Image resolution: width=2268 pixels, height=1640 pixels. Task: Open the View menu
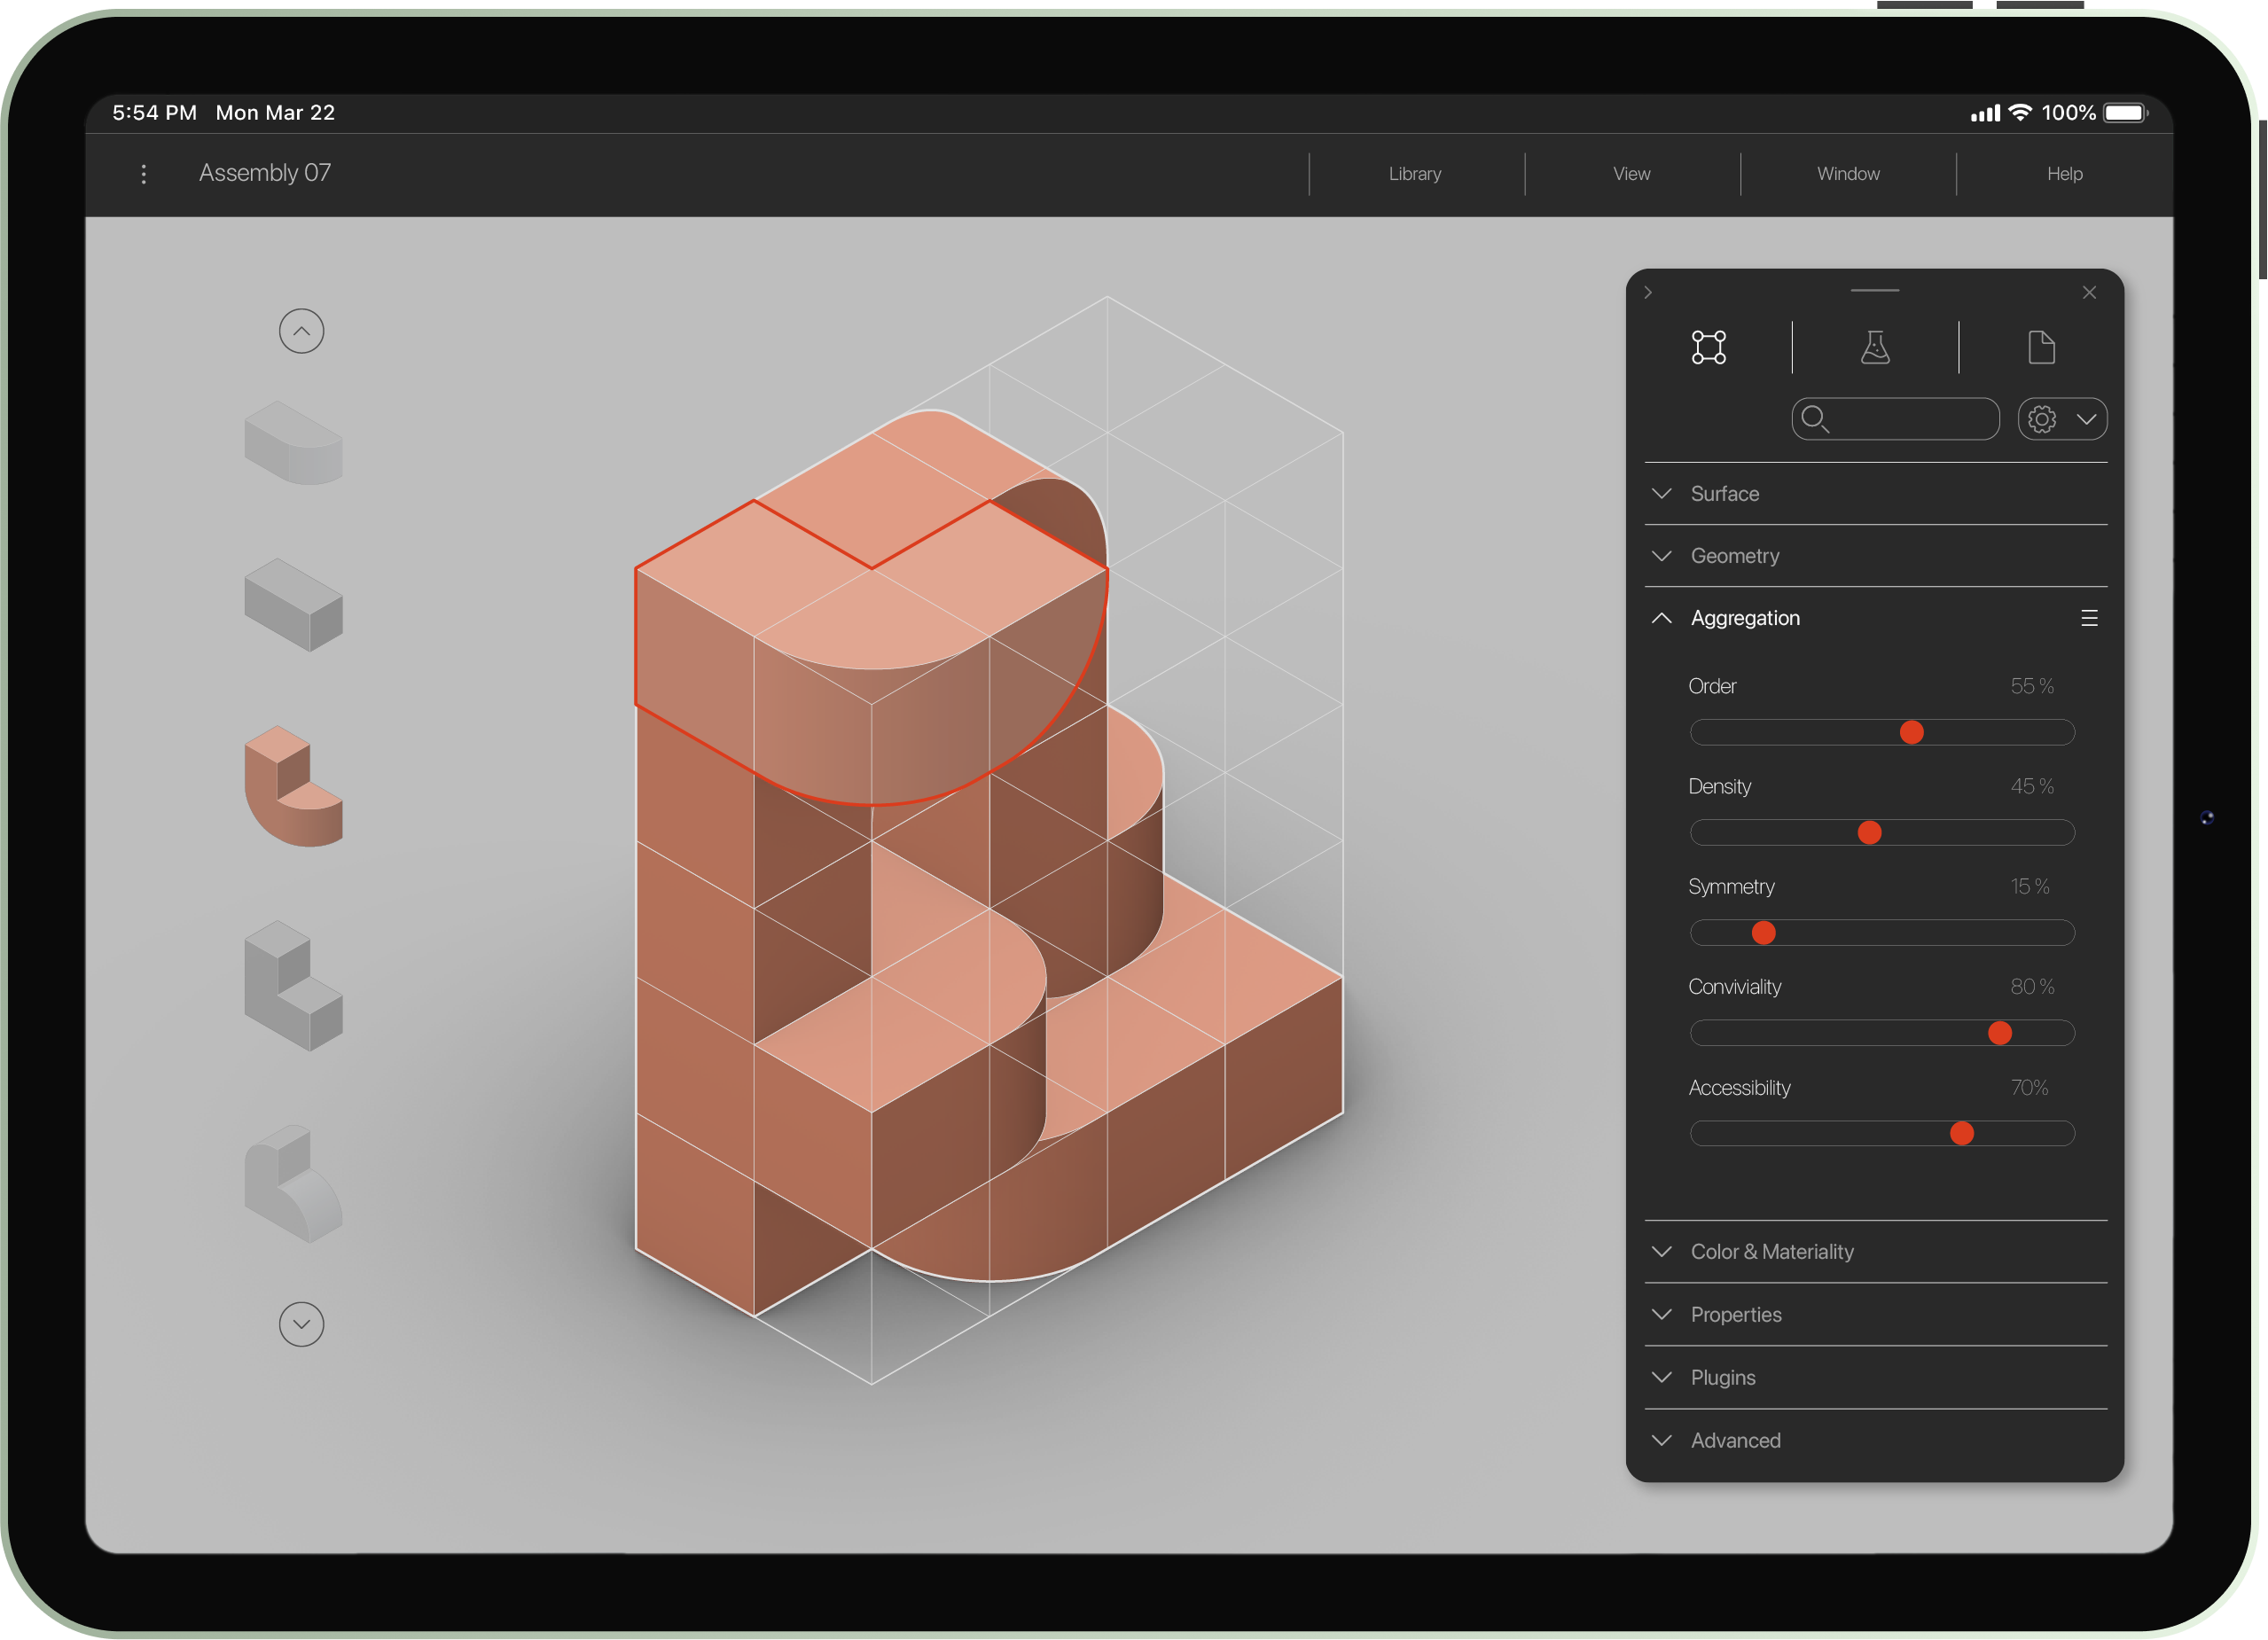pyautogui.click(x=1631, y=174)
